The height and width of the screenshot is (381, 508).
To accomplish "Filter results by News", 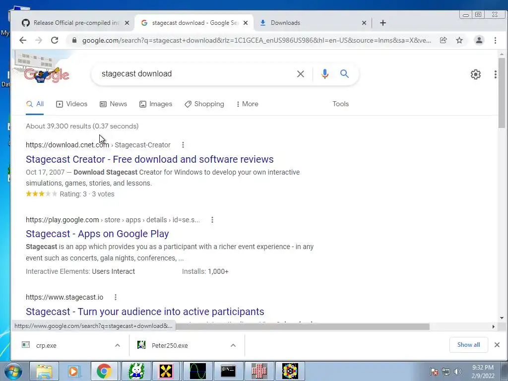I will pos(113,104).
